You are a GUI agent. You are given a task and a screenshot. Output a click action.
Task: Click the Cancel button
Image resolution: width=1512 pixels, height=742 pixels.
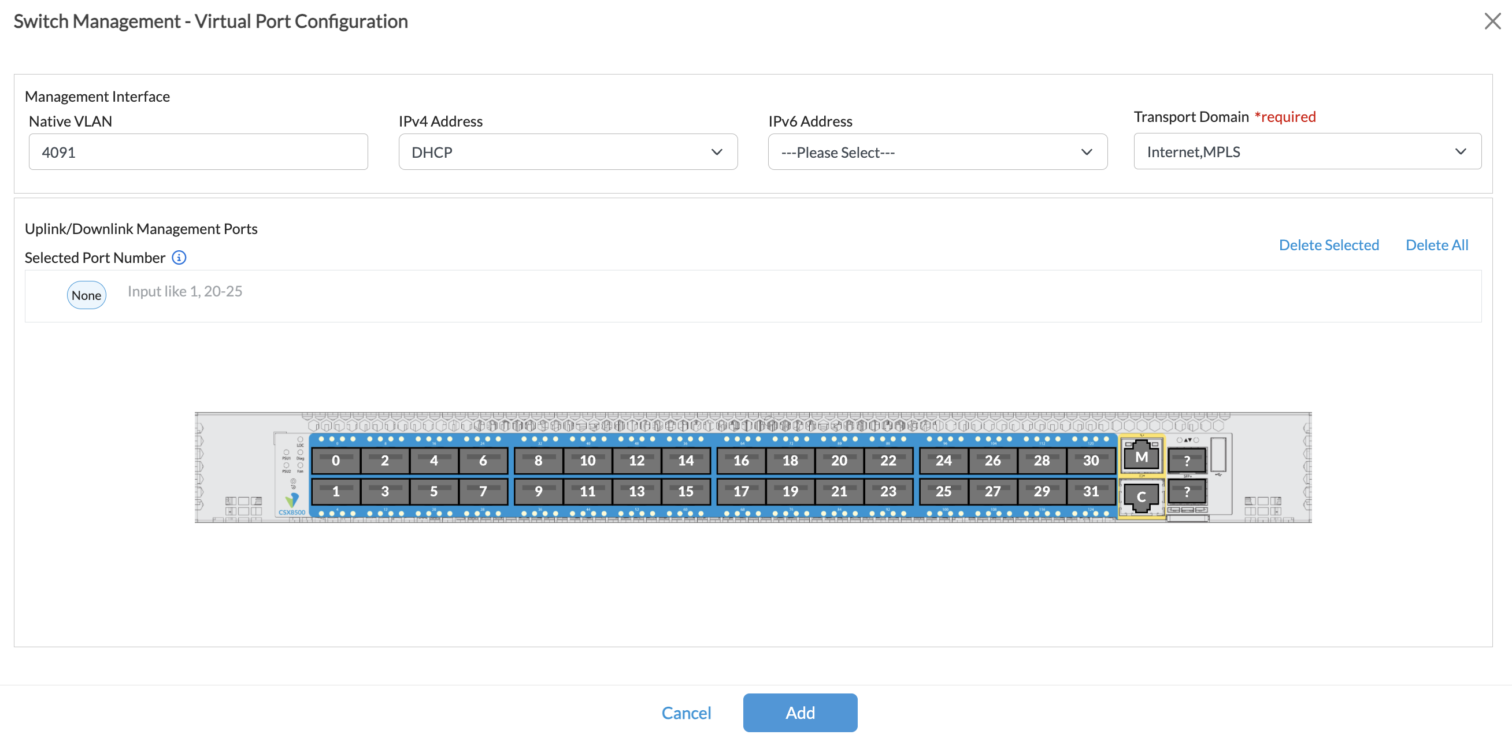click(x=685, y=713)
